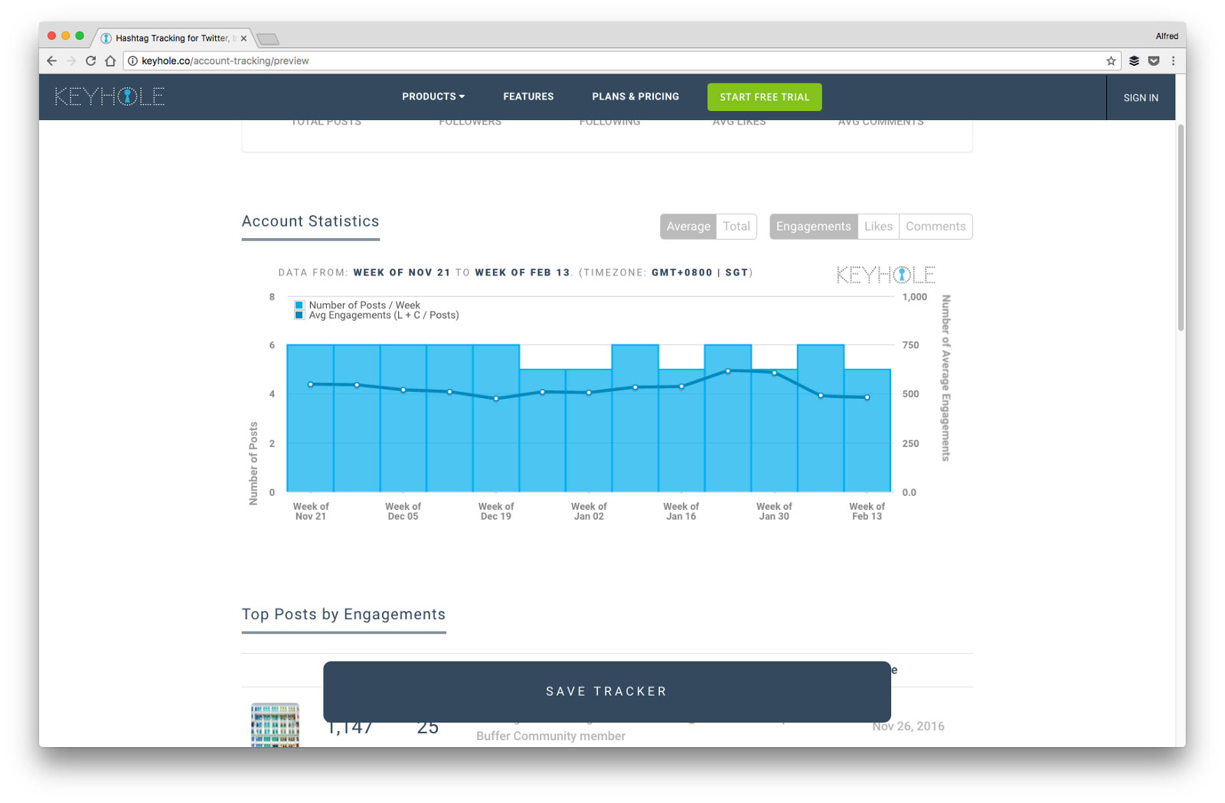Click the Keyhole logo in header

point(109,96)
